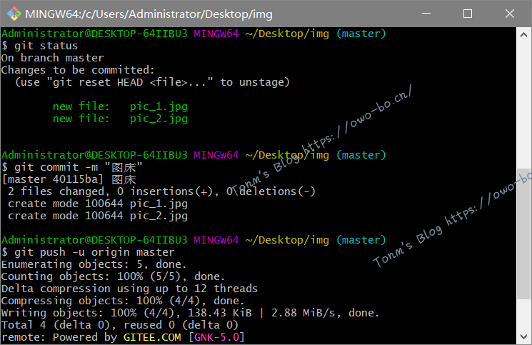
Task: Click the Git Bash icon in title bar
Action: coord(12,14)
